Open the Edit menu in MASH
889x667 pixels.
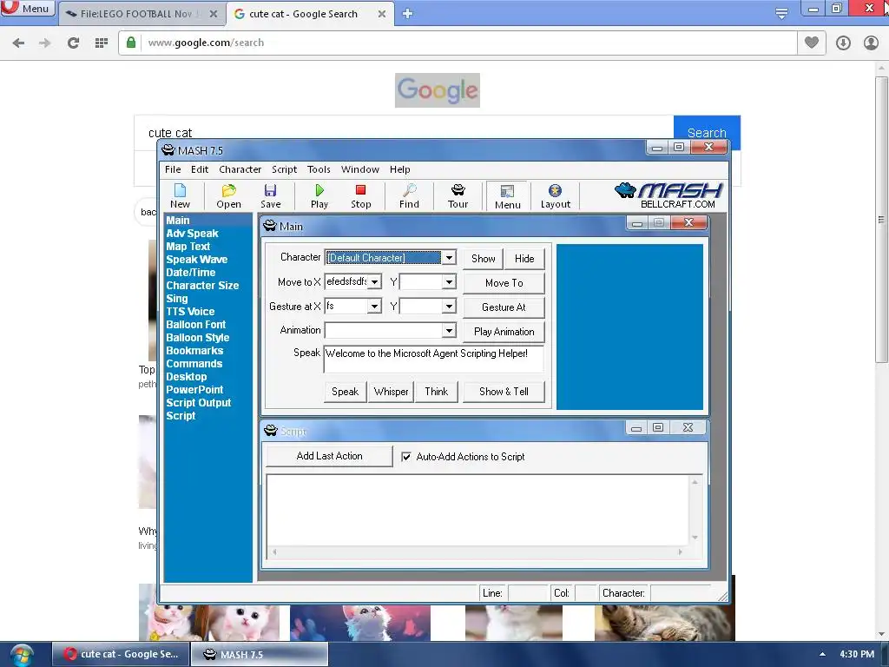pos(200,169)
